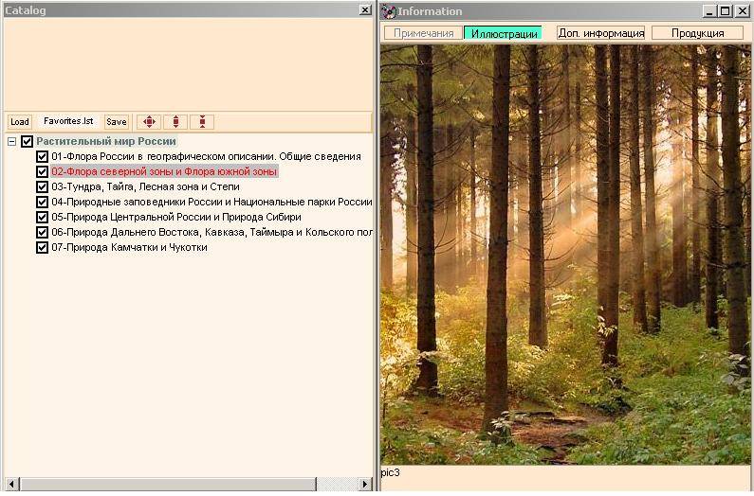Select 01-Флора России в географическом описании row
754x496 pixels.
[206, 156]
